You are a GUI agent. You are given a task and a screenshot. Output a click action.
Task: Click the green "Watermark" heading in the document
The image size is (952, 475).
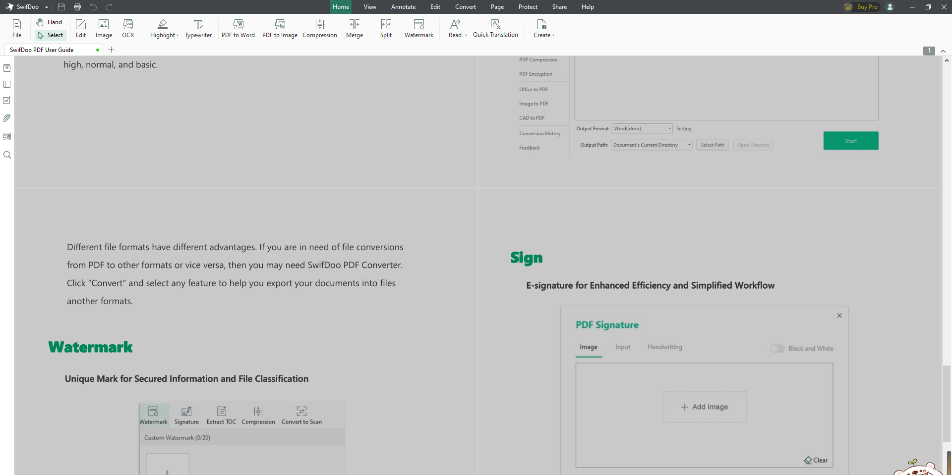click(90, 347)
